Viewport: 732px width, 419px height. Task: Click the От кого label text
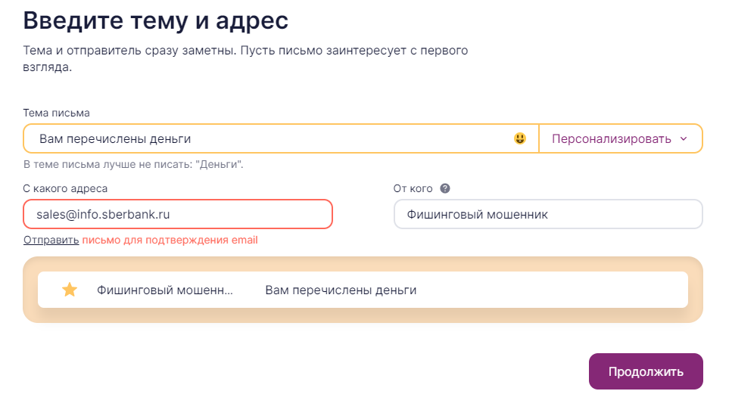[413, 188]
